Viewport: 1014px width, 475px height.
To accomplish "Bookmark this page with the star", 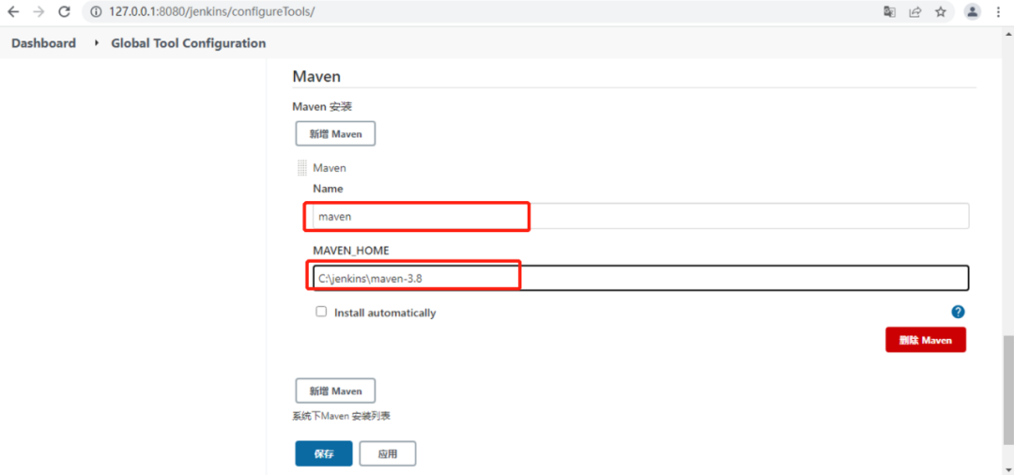I will pos(941,12).
